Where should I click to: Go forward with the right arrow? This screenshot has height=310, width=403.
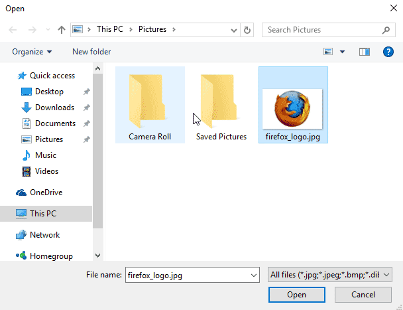pyautogui.click(x=32, y=30)
